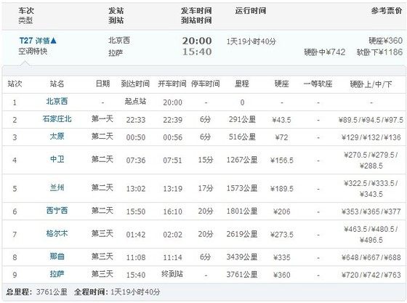Open the T27 train number link
This screenshot has height=303, width=407.
(x=26, y=41)
